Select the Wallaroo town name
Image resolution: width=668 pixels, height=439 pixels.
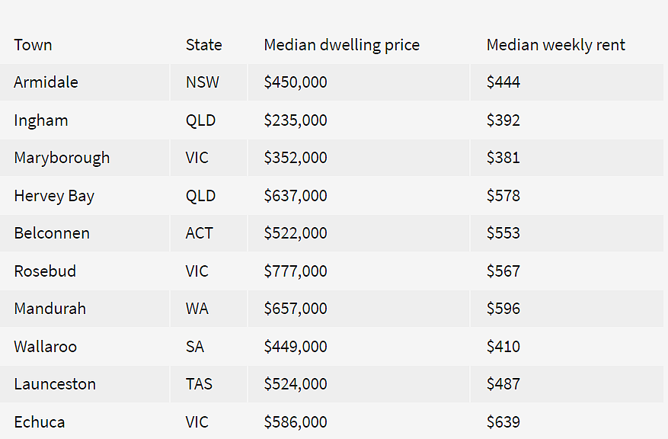(45, 347)
